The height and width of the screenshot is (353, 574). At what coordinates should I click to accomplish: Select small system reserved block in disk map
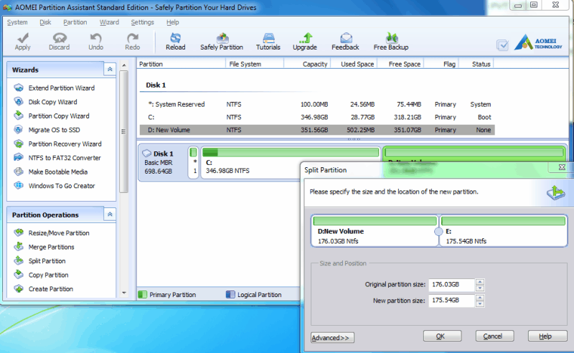193,163
